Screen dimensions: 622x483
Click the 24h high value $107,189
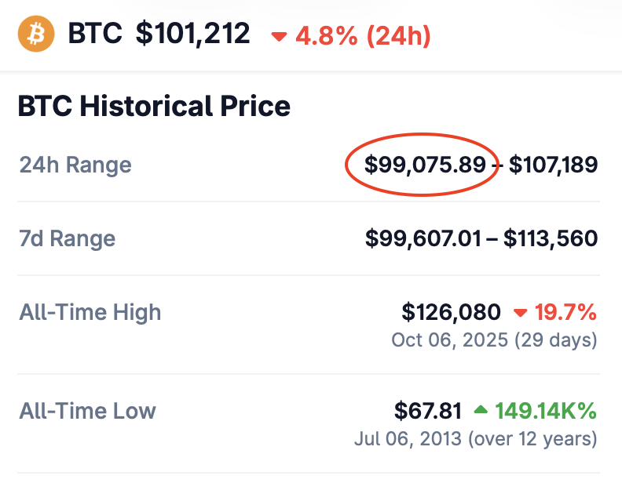(x=553, y=165)
